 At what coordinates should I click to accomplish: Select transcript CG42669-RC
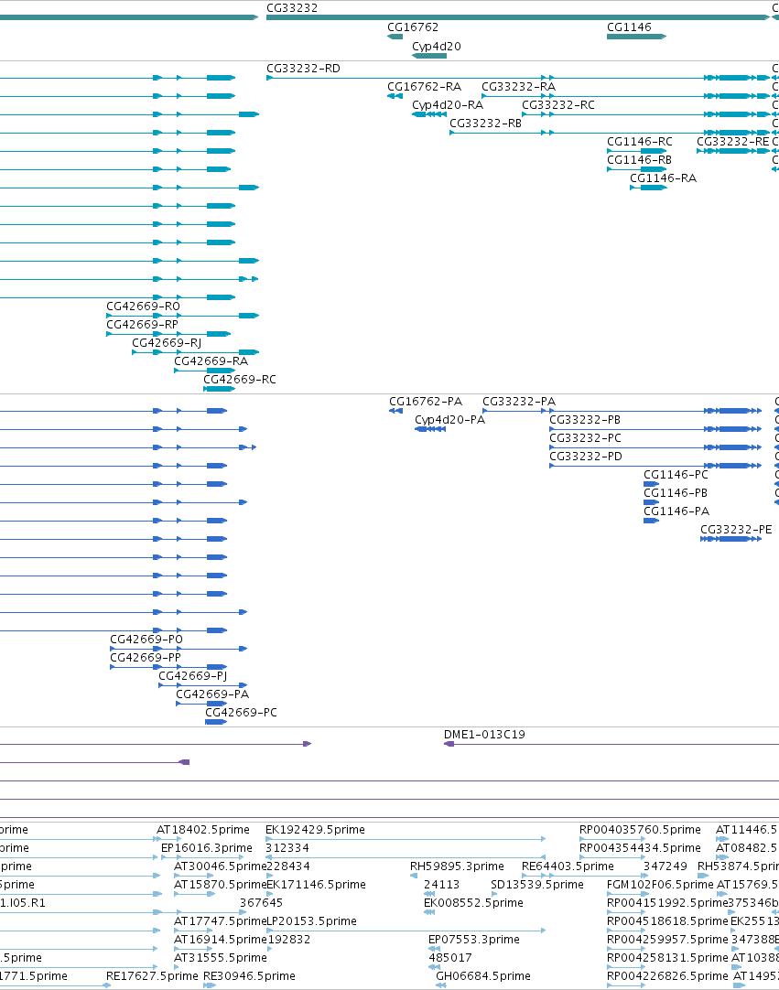point(240,380)
